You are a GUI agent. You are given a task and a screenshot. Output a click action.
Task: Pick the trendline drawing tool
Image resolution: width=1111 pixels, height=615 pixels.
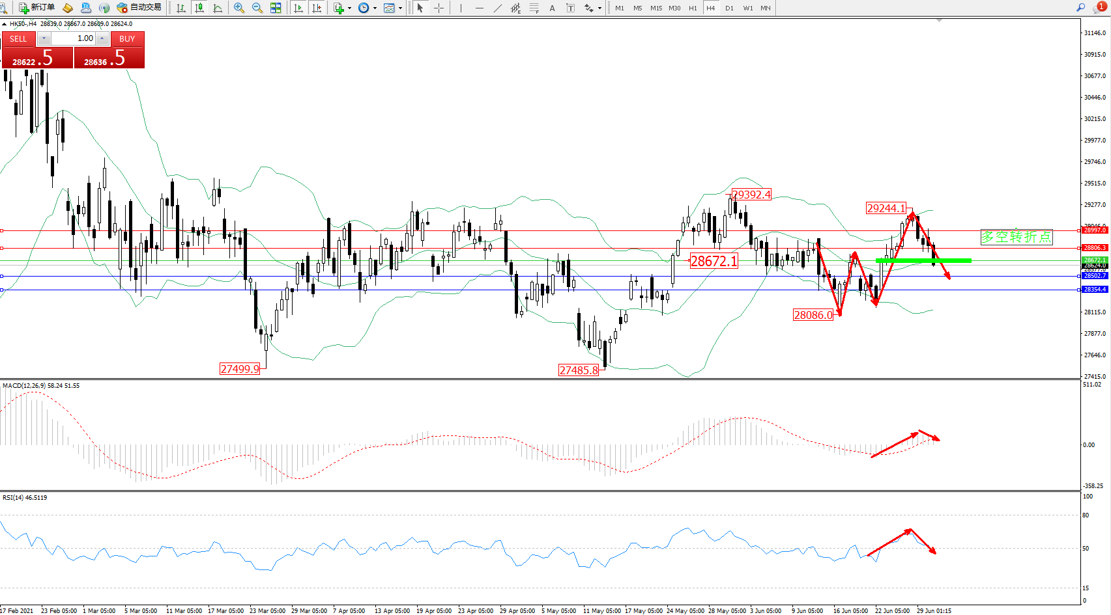point(498,8)
